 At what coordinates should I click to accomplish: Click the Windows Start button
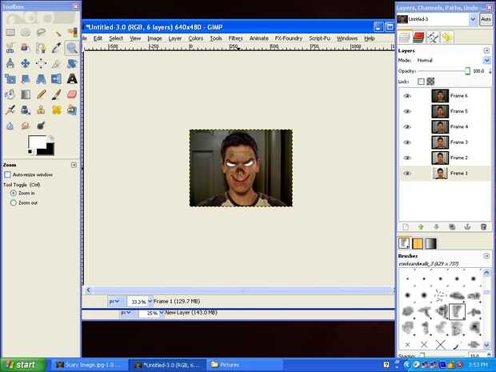point(23,365)
